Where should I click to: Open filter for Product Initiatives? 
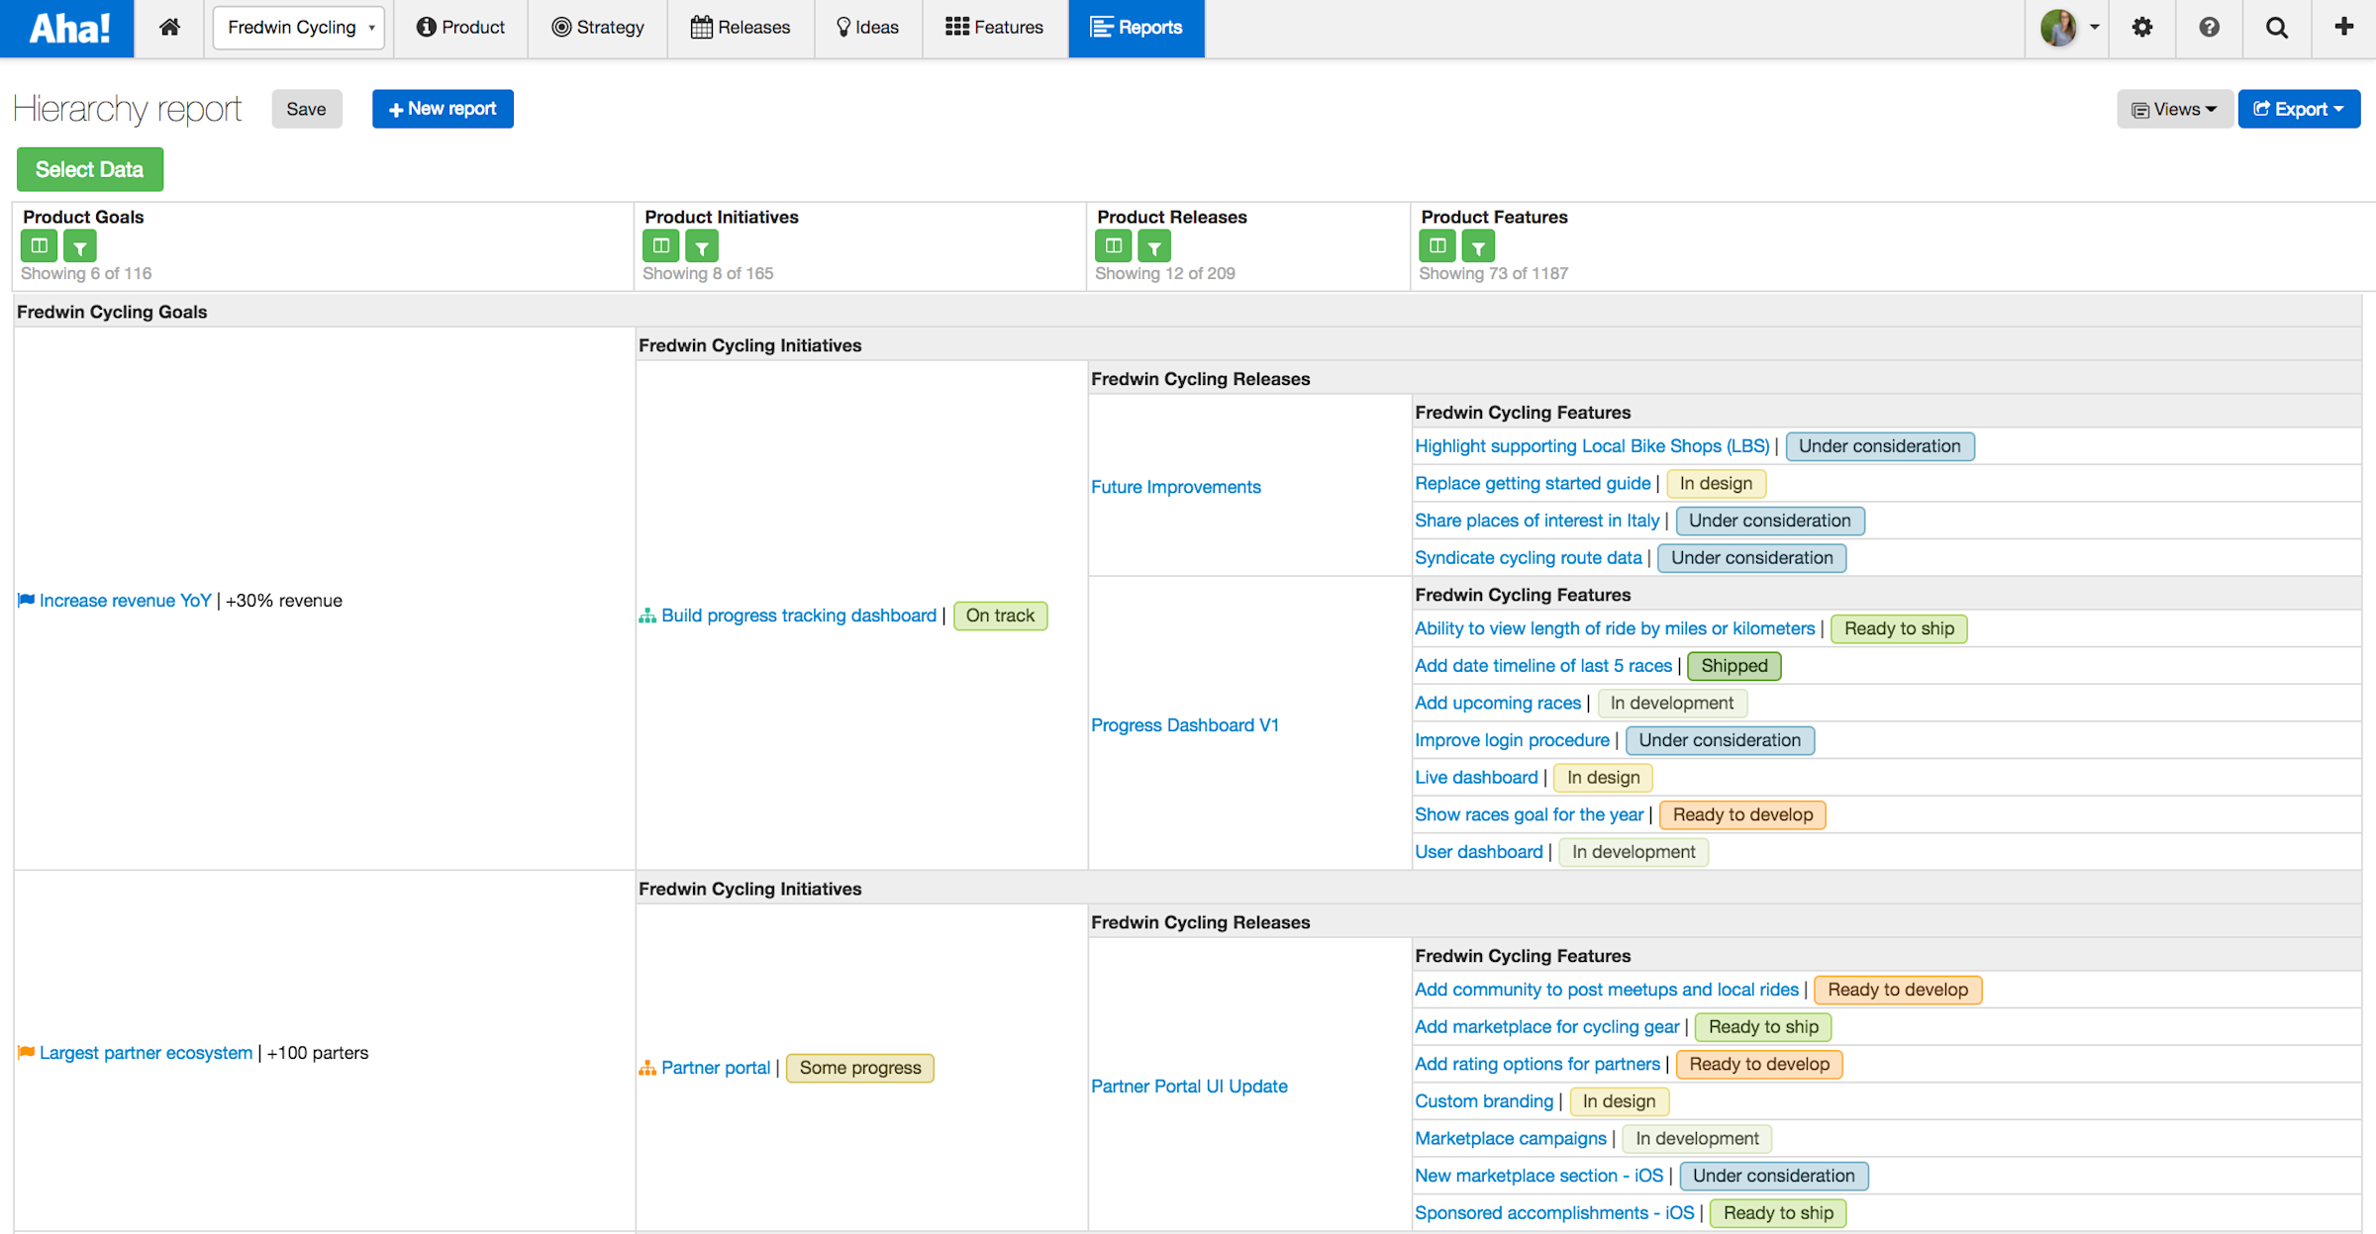(x=702, y=245)
